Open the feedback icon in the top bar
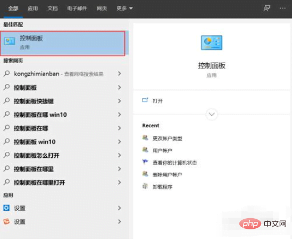This screenshot has width=292, height=241. tap(266, 8)
